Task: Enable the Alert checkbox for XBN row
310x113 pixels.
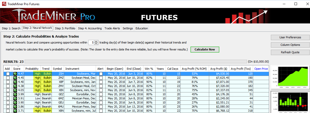Action: 101,111
